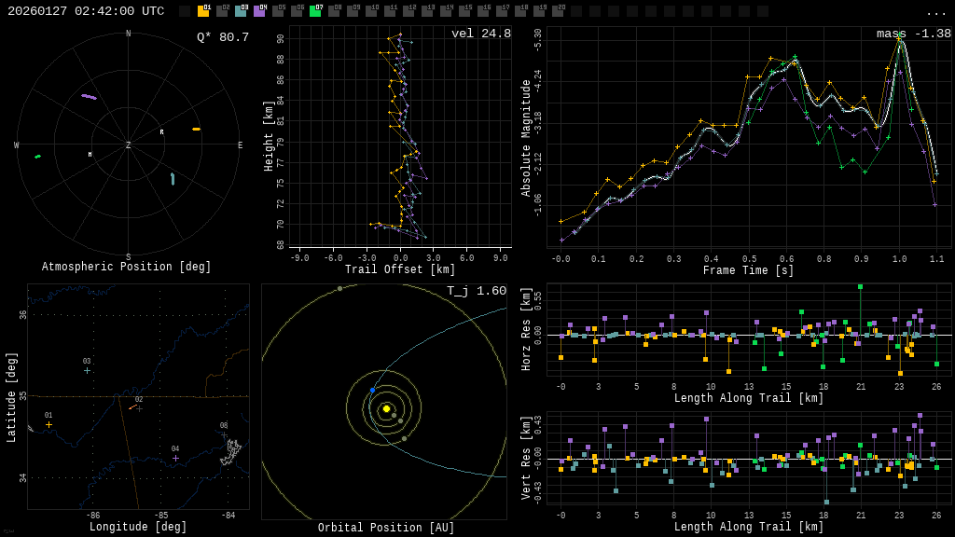Click the station 03 cross marker on map
This screenshot has height=537, width=955.
(x=87, y=370)
